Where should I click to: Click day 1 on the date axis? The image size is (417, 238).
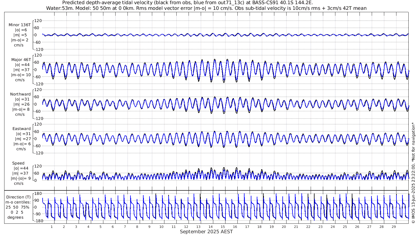click(x=52, y=227)
